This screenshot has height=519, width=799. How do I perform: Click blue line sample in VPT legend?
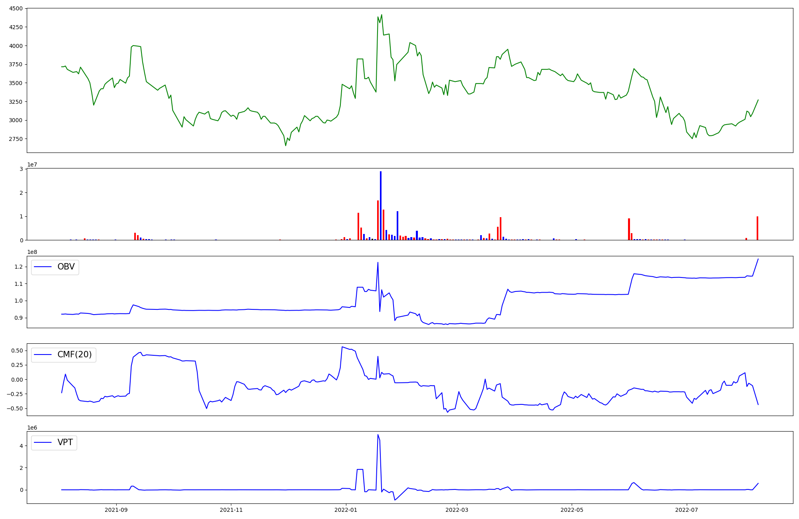pos(43,443)
